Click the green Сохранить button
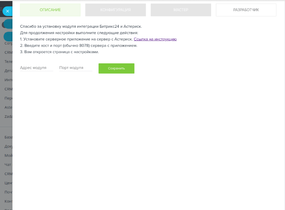 116,68
